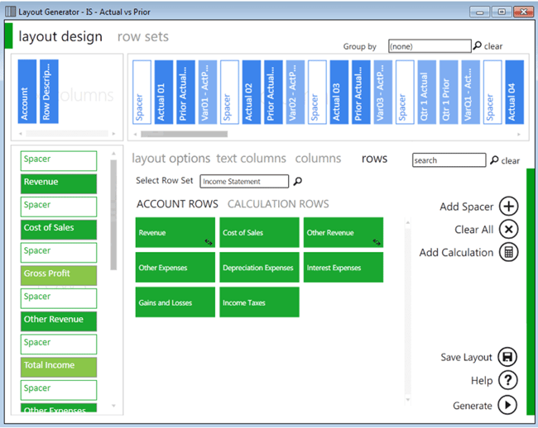The image size is (538, 428).
Task: Click the Add Calculation calculator icon
Action: [x=508, y=253]
